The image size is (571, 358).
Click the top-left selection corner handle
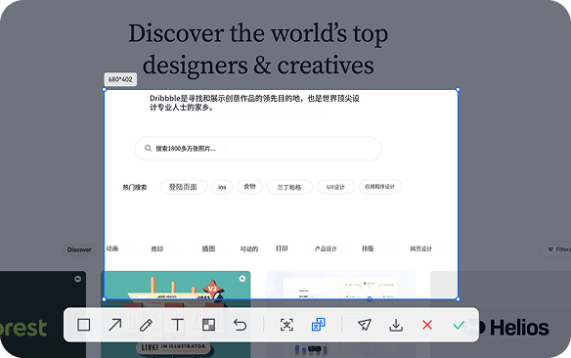tap(105, 90)
